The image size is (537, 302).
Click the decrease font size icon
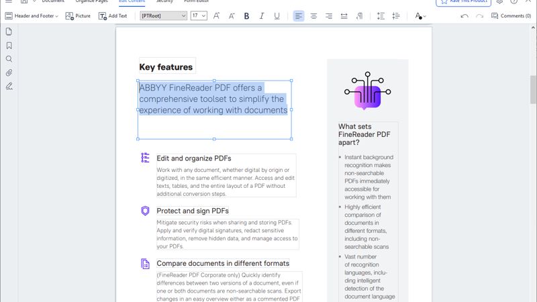(232, 15)
